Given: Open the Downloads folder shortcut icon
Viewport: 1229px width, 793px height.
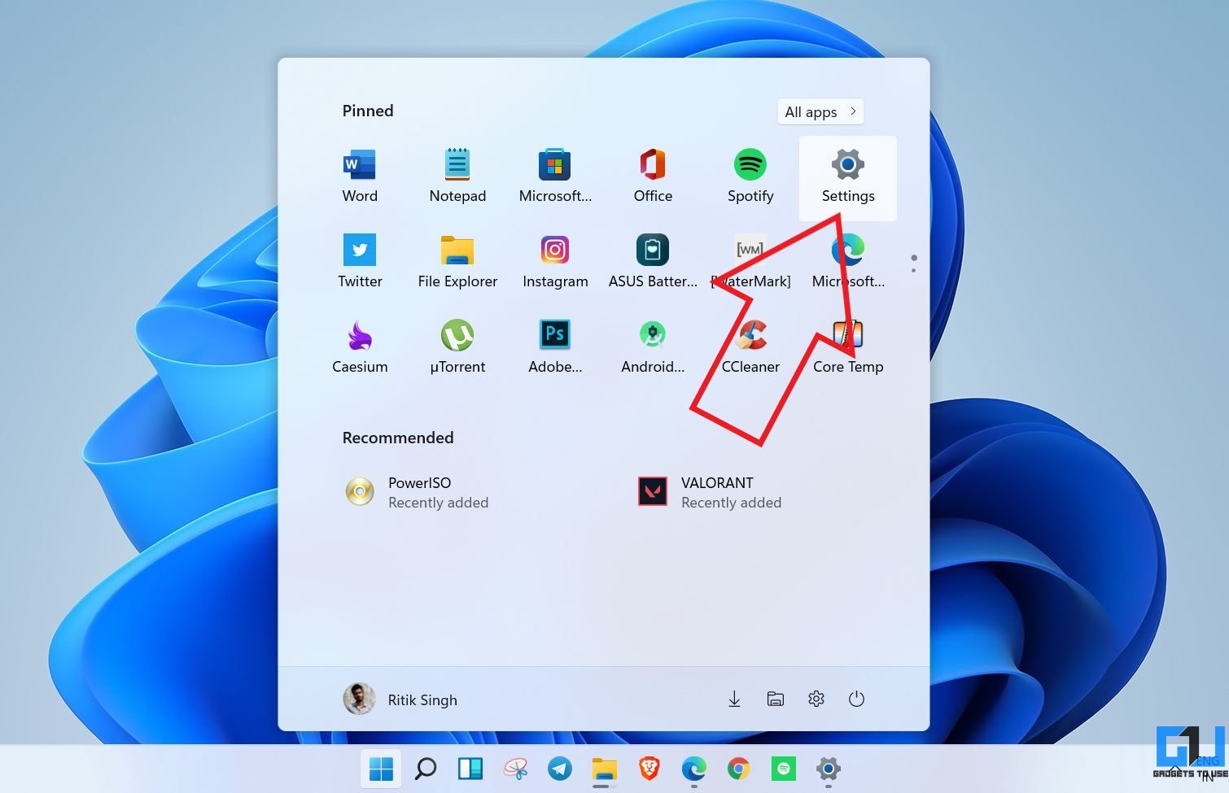Looking at the screenshot, I should point(734,699).
